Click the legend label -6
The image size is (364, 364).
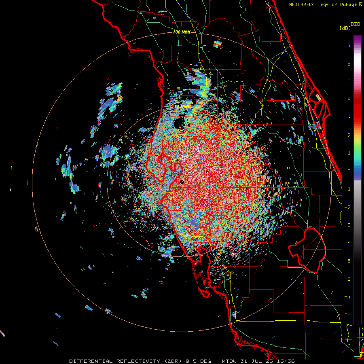tap(347, 279)
